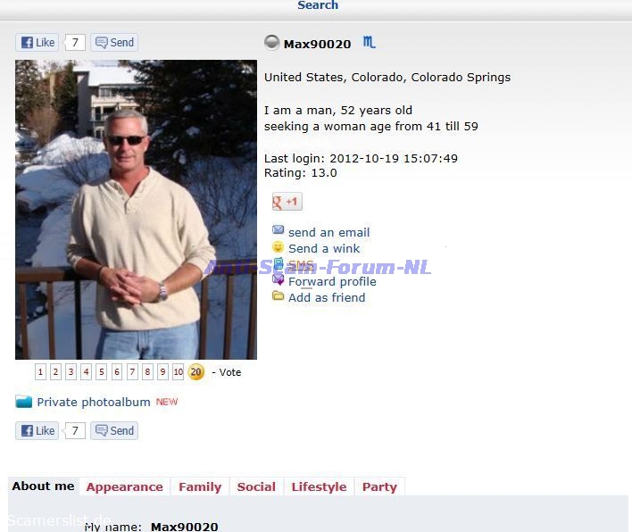This screenshot has height=532, width=632.
Task: Open the Search link at top
Action: 318,5
